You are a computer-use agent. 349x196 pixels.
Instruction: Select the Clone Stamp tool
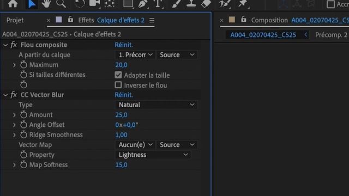coord(191,4)
